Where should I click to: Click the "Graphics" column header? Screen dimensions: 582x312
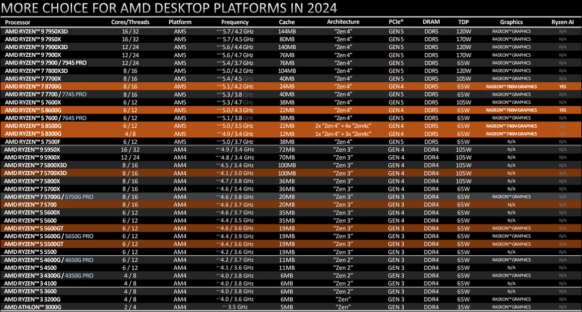coord(511,22)
